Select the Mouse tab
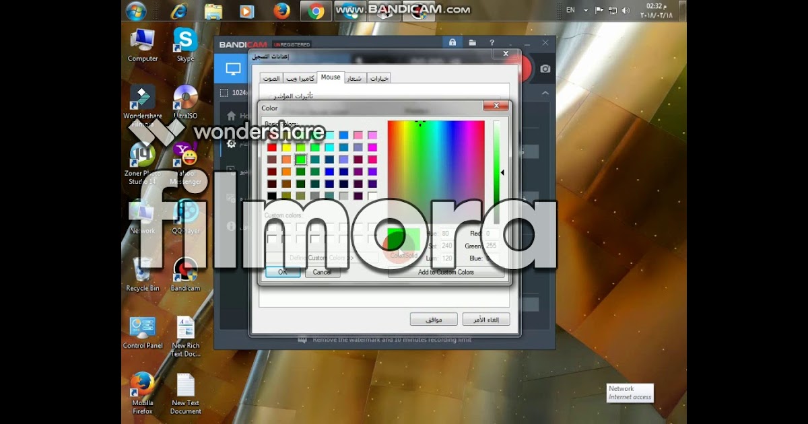The height and width of the screenshot is (424, 808). coord(331,77)
